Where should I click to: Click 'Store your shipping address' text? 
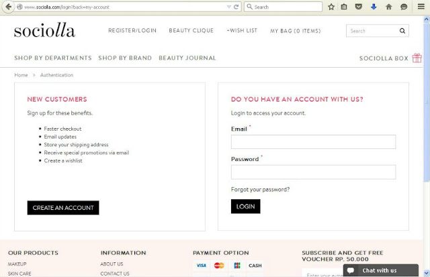click(x=76, y=144)
